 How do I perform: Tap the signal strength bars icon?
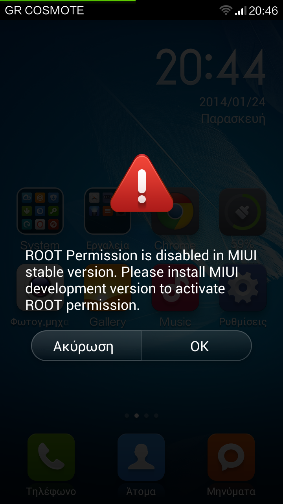point(241,11)
